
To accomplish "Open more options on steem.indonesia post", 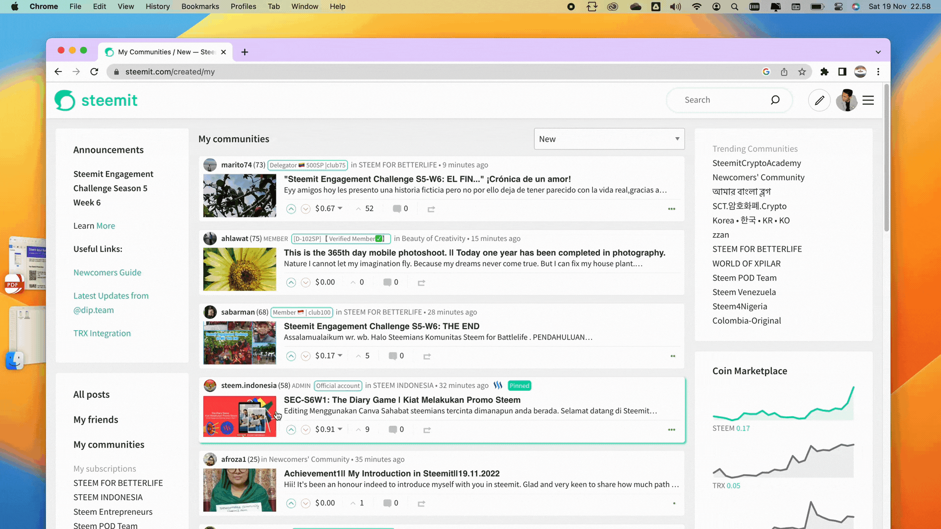I will (x=671, y=430).
